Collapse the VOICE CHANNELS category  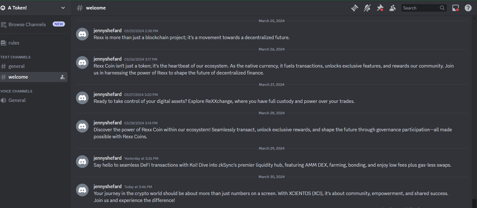[16, 91]
